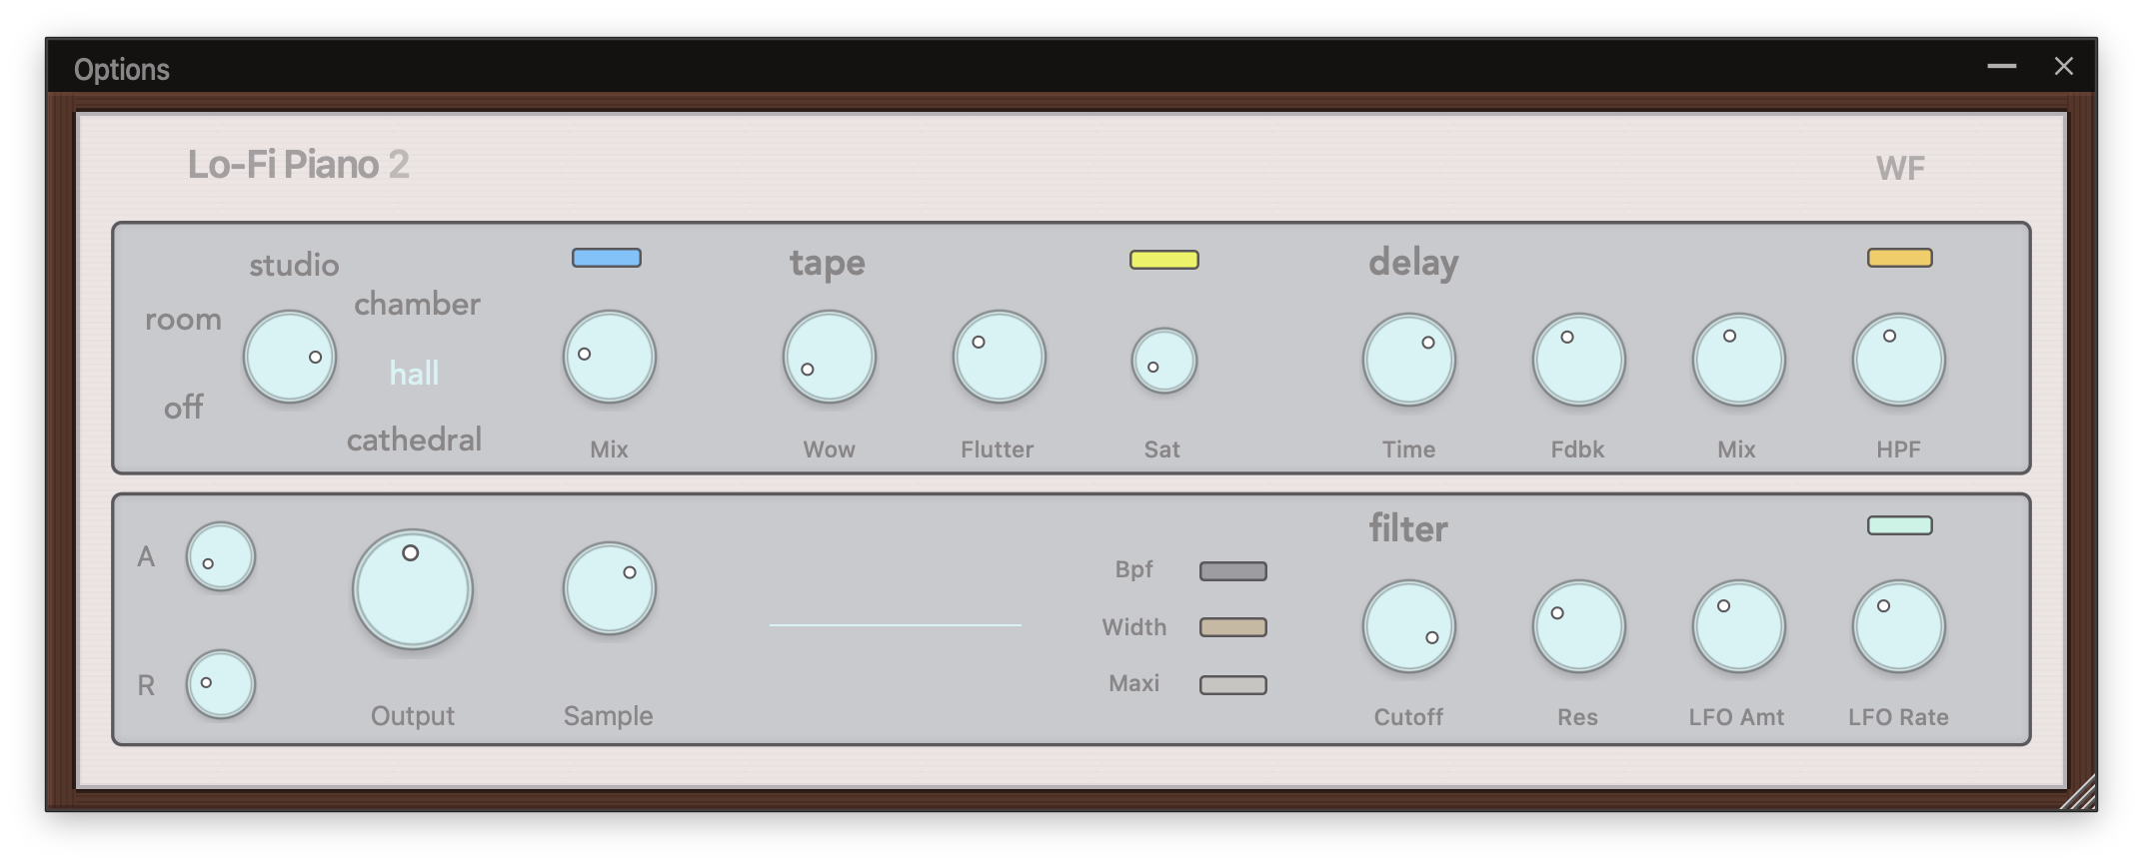
Task: Click the delay Time knob
Action: pyautogui.click(x=1409, y=360)
